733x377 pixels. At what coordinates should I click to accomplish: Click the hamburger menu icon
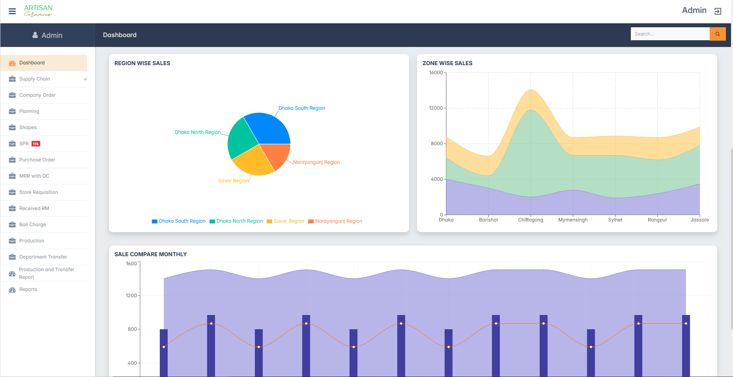[x=12, y=11]
